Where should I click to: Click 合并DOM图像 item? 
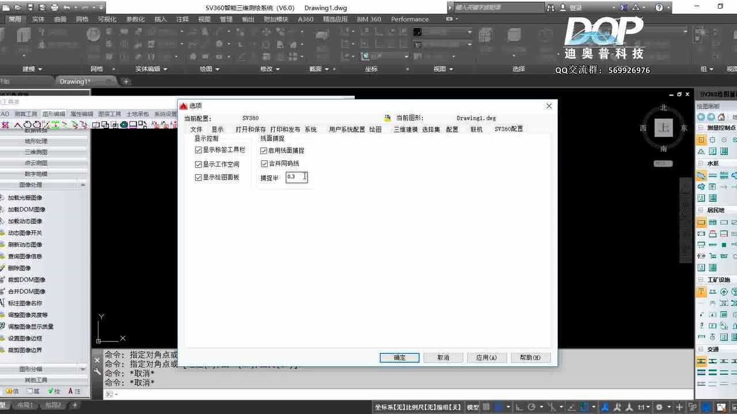click(x=26, y=292)
